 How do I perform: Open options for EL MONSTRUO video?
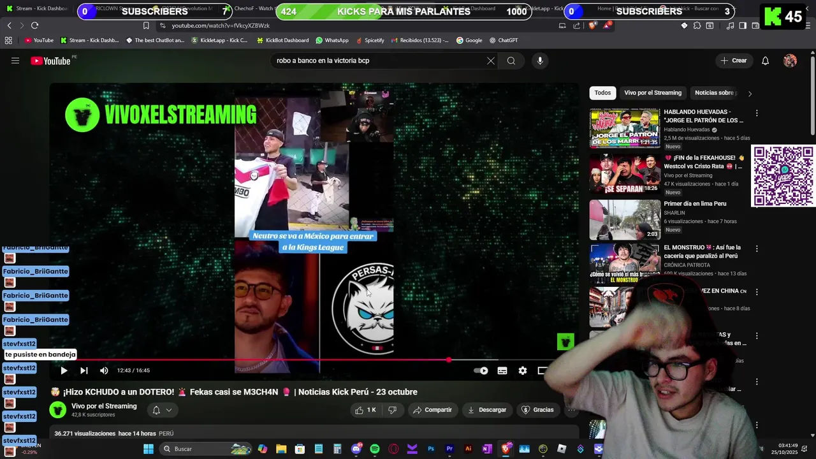(757, 249)
